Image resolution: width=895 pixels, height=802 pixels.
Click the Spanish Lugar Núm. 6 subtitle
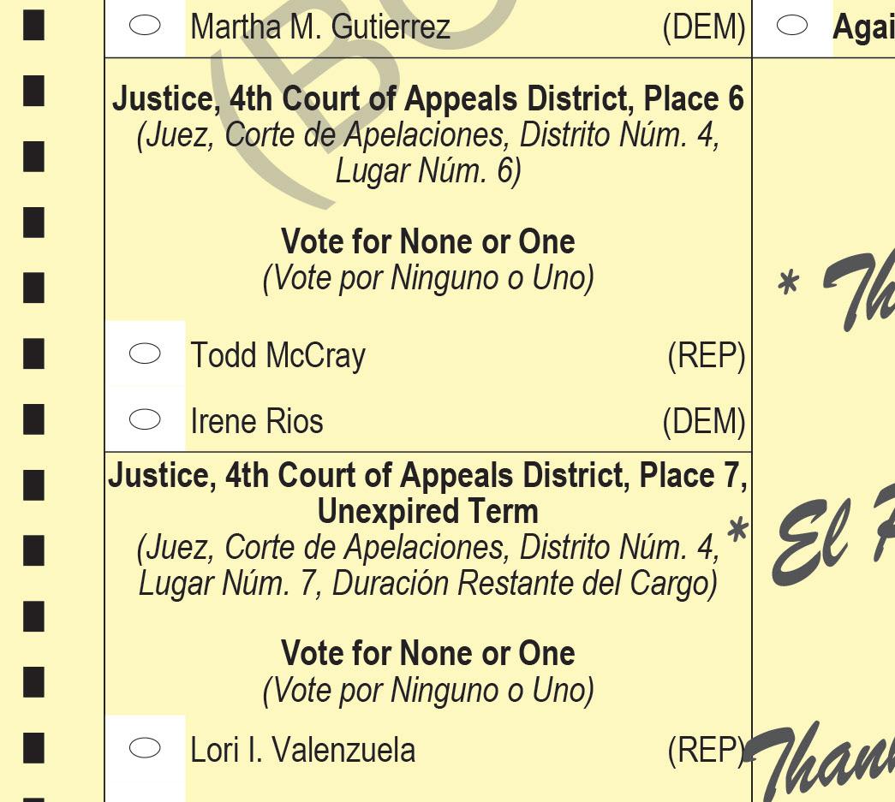(x=428, y=170)
